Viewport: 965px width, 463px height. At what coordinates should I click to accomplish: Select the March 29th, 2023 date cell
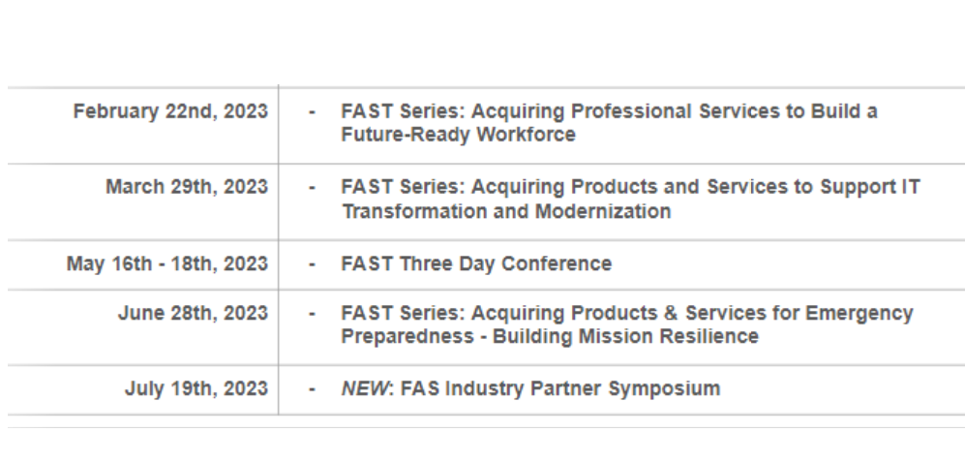coord(186,187)
